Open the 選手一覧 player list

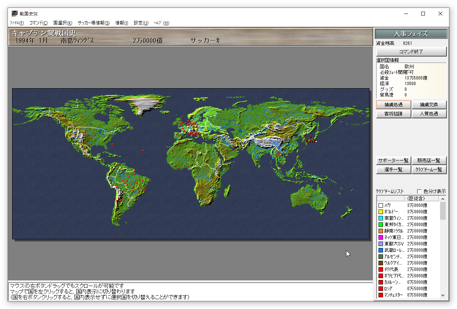point(393,170)
